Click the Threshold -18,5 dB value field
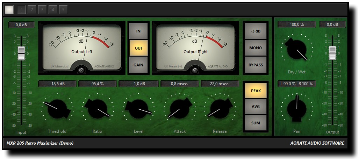The image size is (359, 160). [x=57, y=84]
